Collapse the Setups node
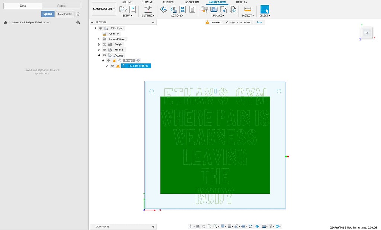 coord(99,55)
